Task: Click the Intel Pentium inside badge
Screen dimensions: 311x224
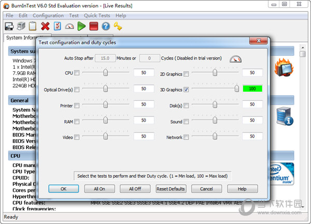Action: (282, 174)
